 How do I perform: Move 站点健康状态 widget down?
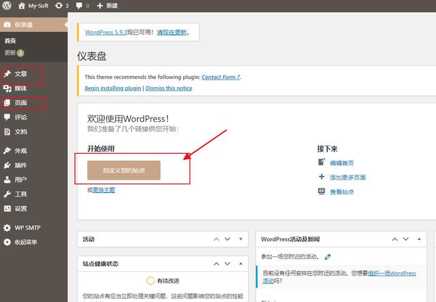pos(228,264)
